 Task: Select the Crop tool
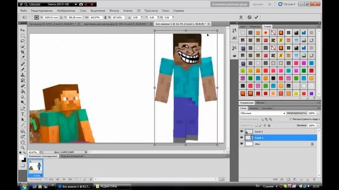[22, 52]
